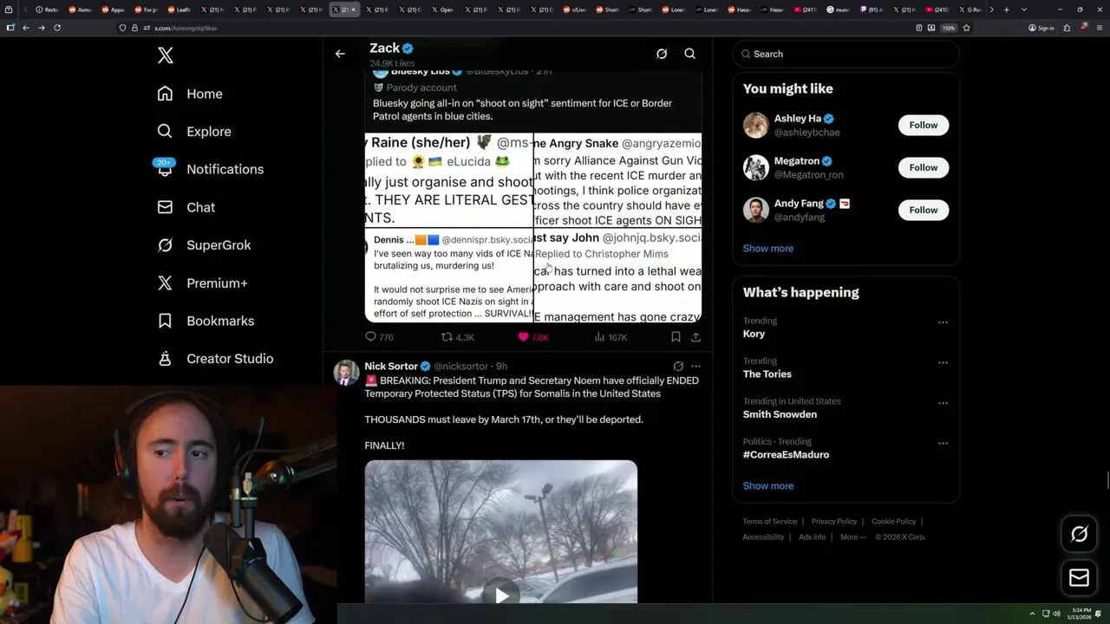Image resolution: width=1110 pixels, height=624 pixels.
Task: Open more options for Kory trend
Action: click(x=943, y=322)
